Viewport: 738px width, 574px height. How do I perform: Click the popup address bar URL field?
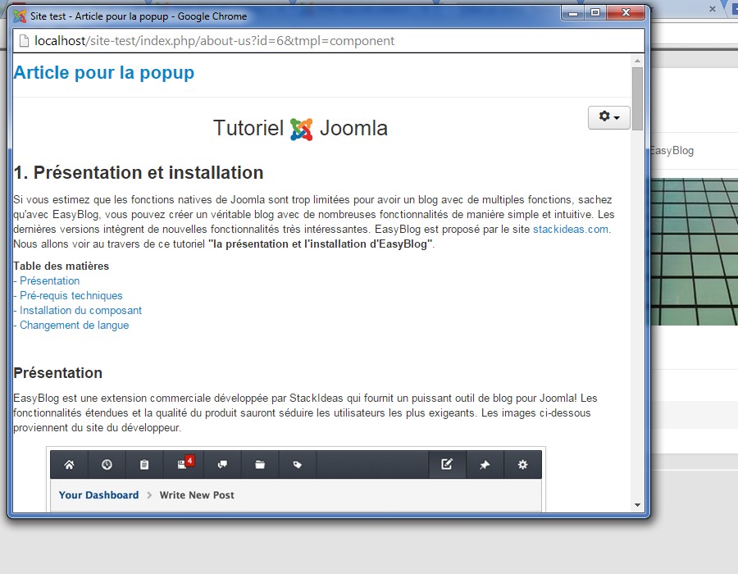point(330,41)
